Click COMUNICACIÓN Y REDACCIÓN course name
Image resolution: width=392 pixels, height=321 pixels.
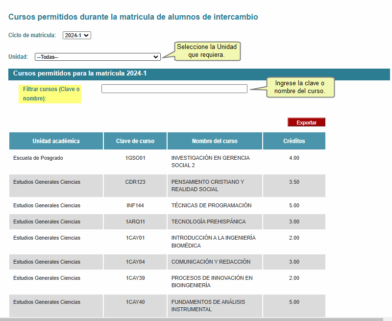(x=211, y=262)
